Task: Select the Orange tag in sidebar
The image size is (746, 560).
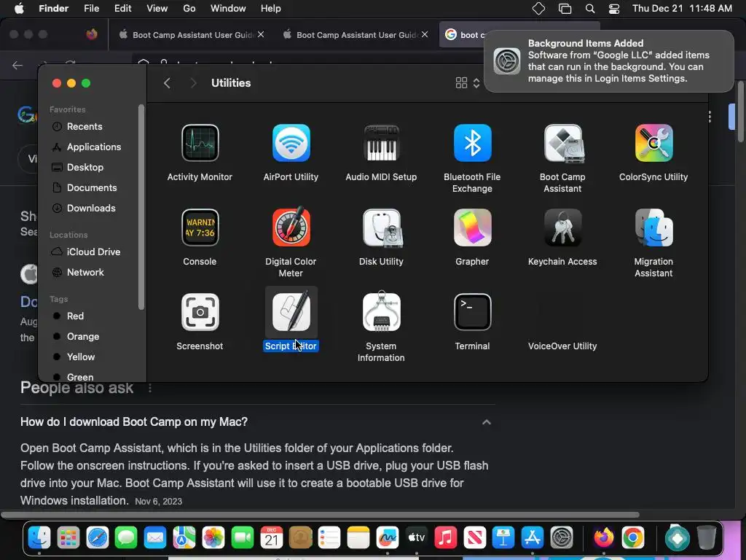Action: click(x=83, y=337)
